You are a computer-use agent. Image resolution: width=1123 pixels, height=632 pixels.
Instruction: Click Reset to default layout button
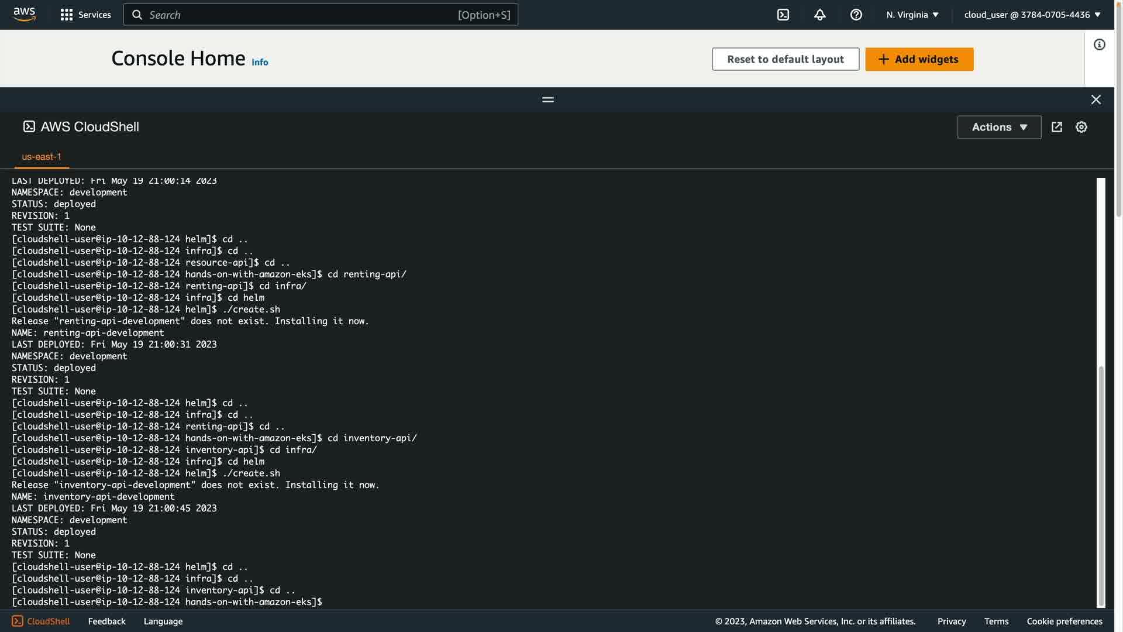click(x=785, y=59)
